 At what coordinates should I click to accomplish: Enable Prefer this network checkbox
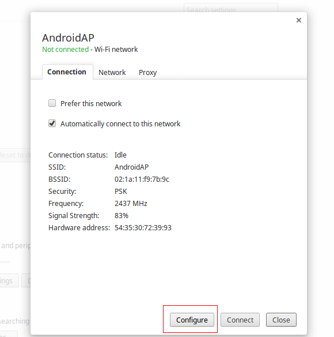[52, 103]
